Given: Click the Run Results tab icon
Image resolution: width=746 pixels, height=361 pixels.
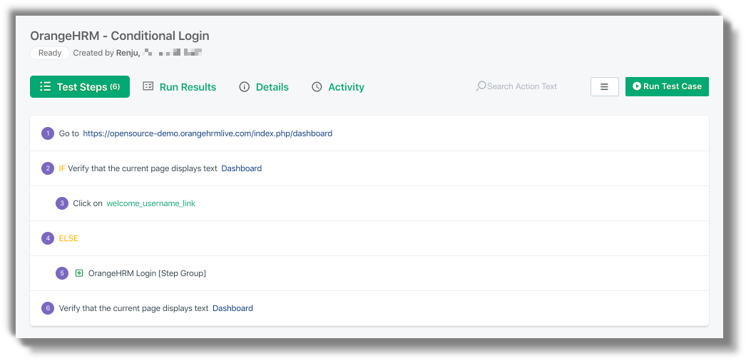Looking at the screenshot, I should pyautogui.click(x=148, y=86).
